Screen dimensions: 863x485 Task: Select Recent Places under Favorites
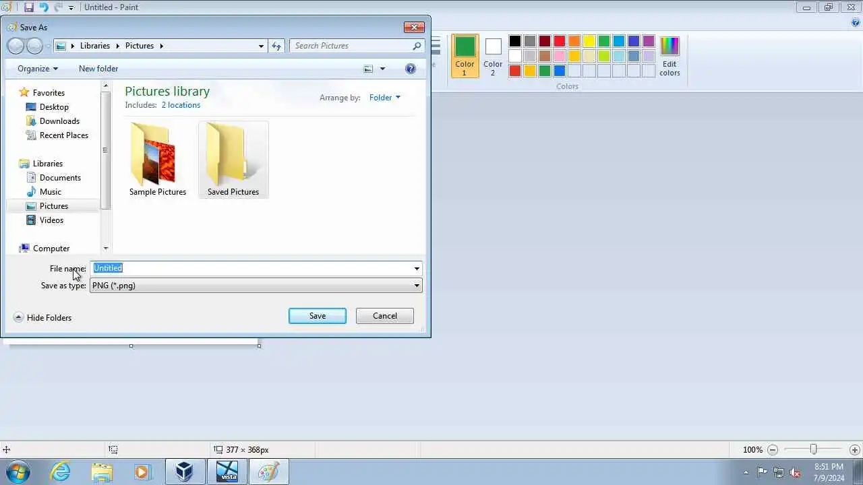(64, 135)
